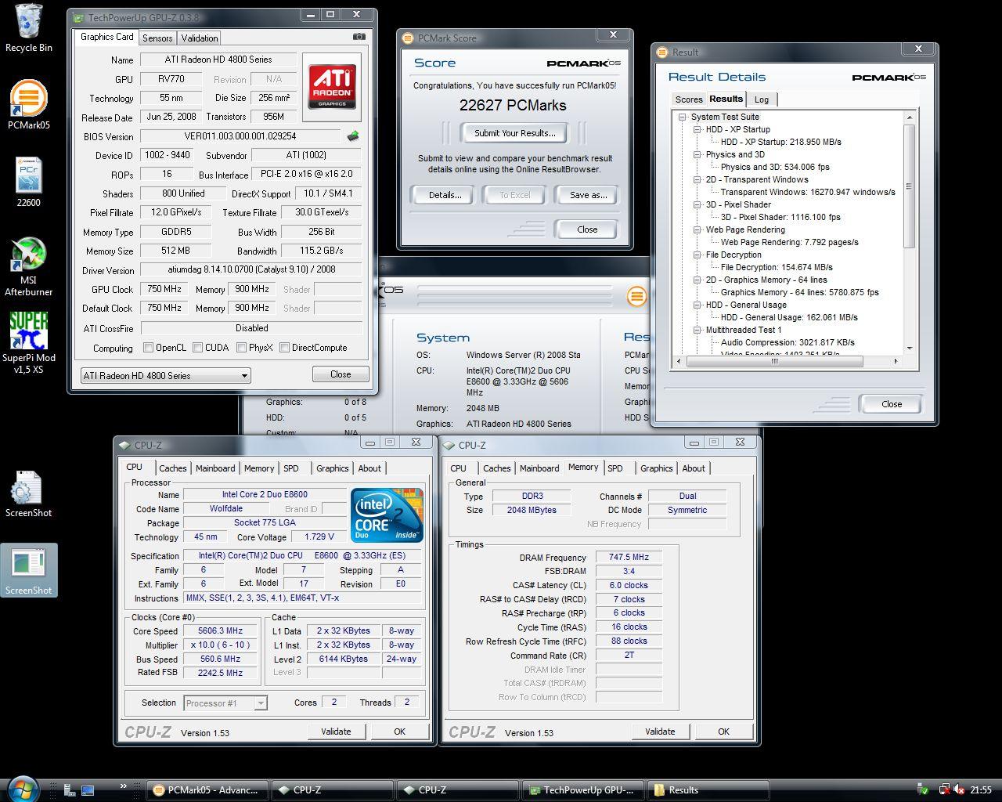This screenshot has width=1002, height=802.
Task: Open the 22600 PCMark result file icon
Action: [29, 182]
